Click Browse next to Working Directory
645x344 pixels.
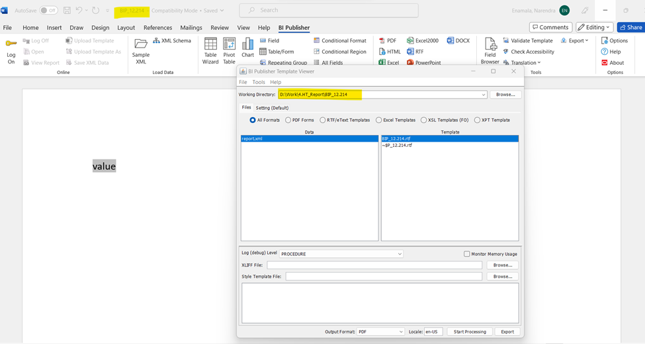[505, 95]
